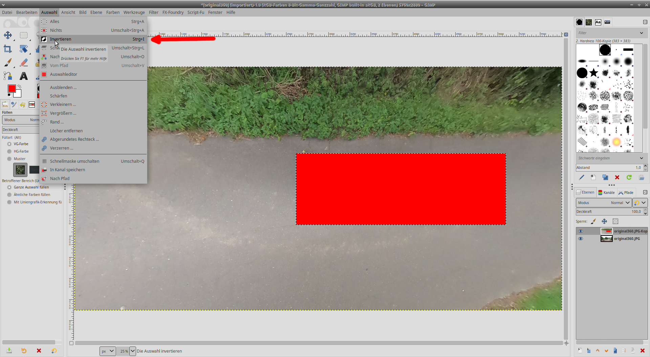Click the Rectangle Select tool
This screenshot has width=650, height=357.
24,35
